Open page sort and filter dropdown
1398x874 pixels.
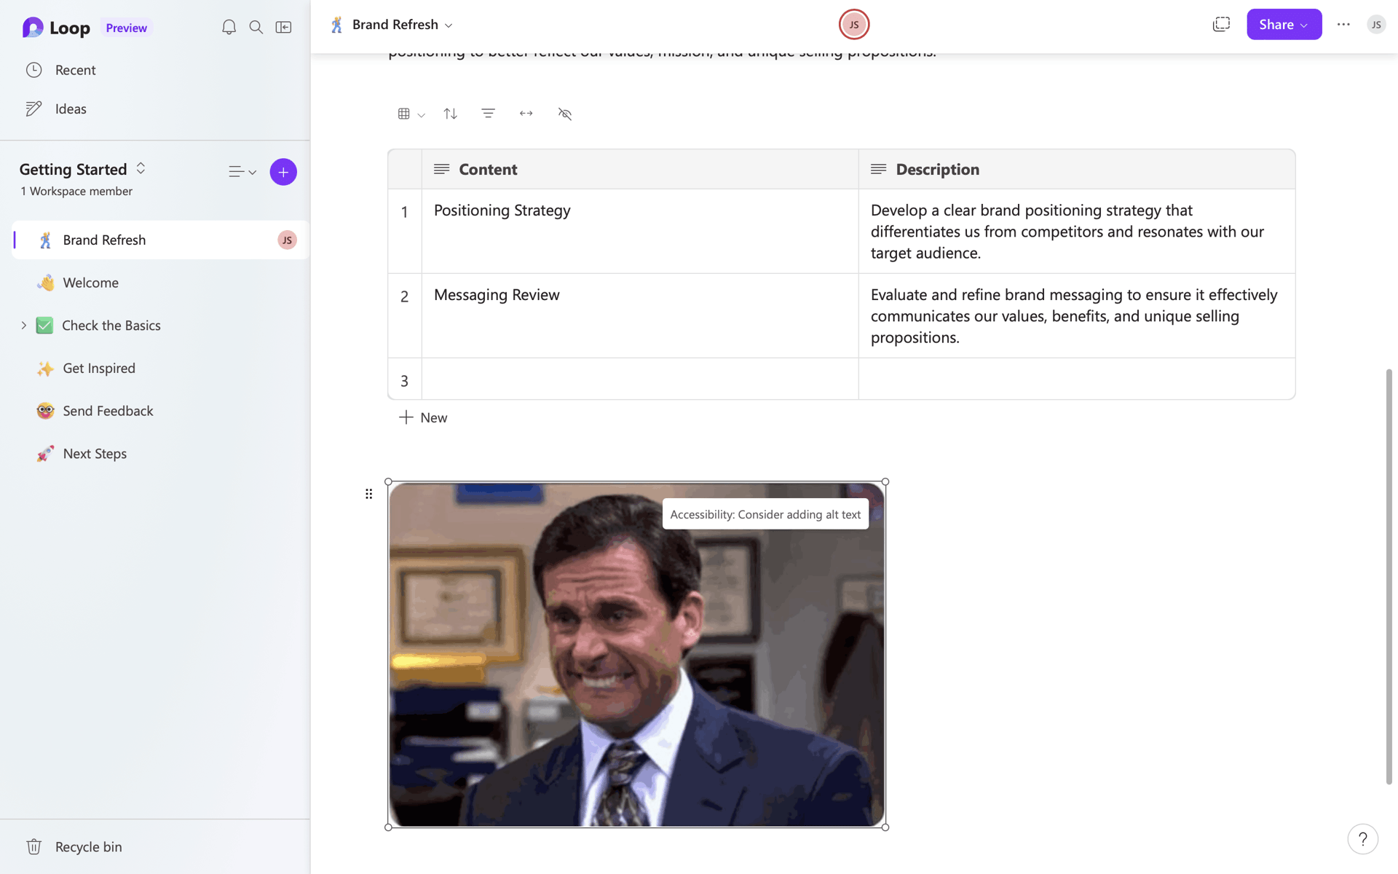(x=242, y=172)
